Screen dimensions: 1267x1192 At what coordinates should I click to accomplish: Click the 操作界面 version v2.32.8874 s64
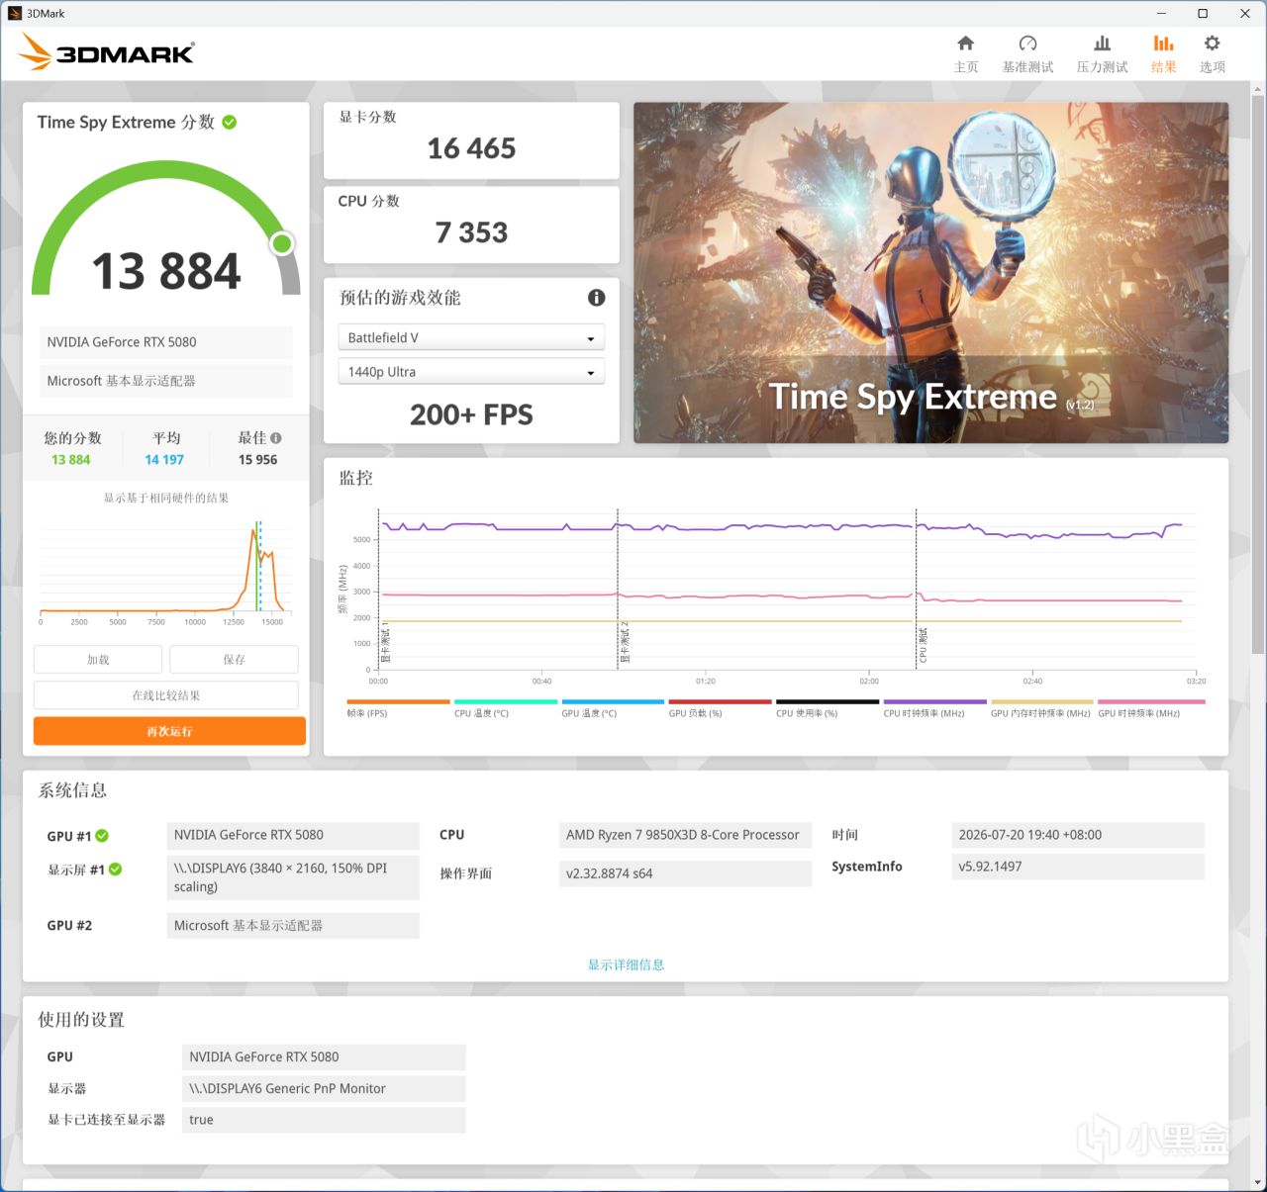(x=685, y=873)
